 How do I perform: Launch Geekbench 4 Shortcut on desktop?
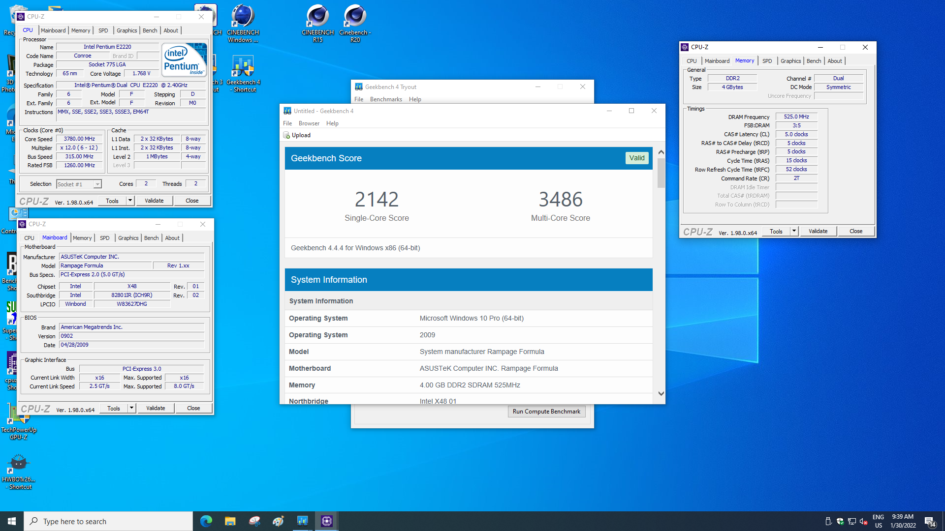243,73
